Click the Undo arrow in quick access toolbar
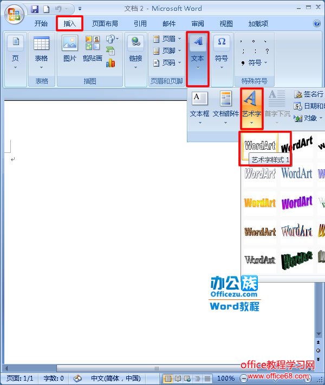This screenshot has width=325, height=385. tap(58, 9)
